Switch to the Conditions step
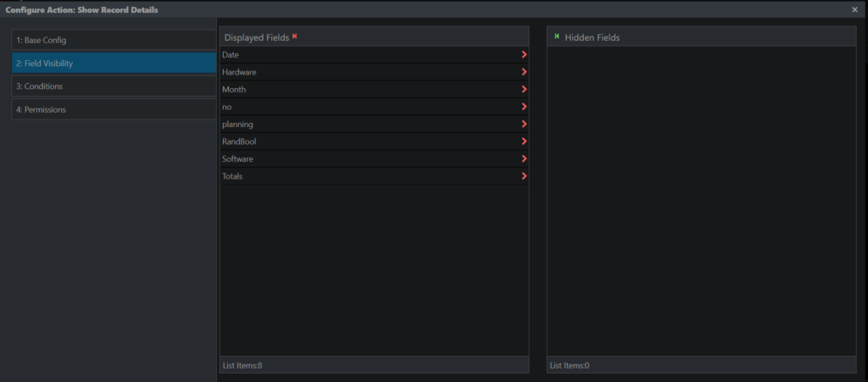Image resolution: width=868 pixels, height=382 pixels. coord(114,86)
